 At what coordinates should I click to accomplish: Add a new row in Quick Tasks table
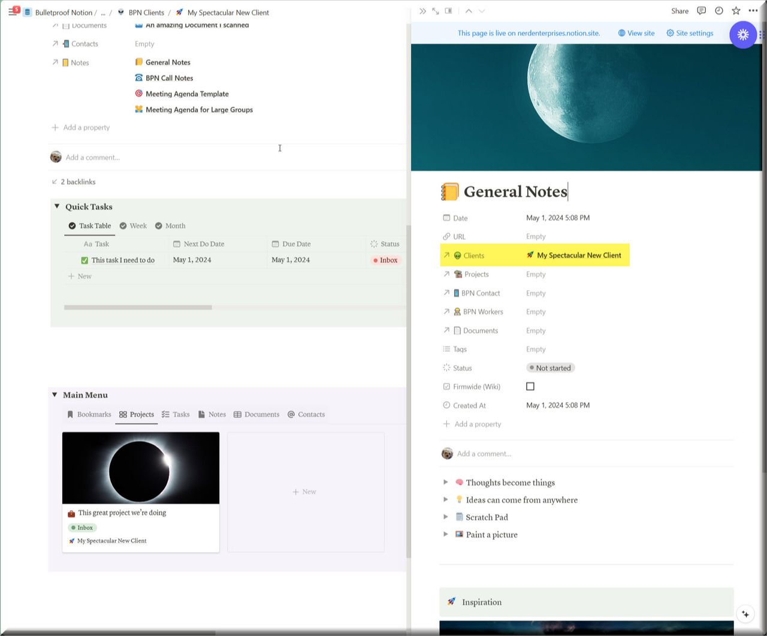[80, 276]
